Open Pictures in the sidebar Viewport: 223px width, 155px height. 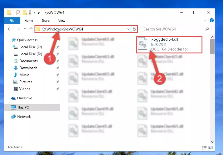click(26, 82)
